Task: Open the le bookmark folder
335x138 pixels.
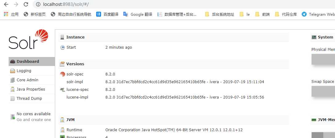Action: click(244, 14)
